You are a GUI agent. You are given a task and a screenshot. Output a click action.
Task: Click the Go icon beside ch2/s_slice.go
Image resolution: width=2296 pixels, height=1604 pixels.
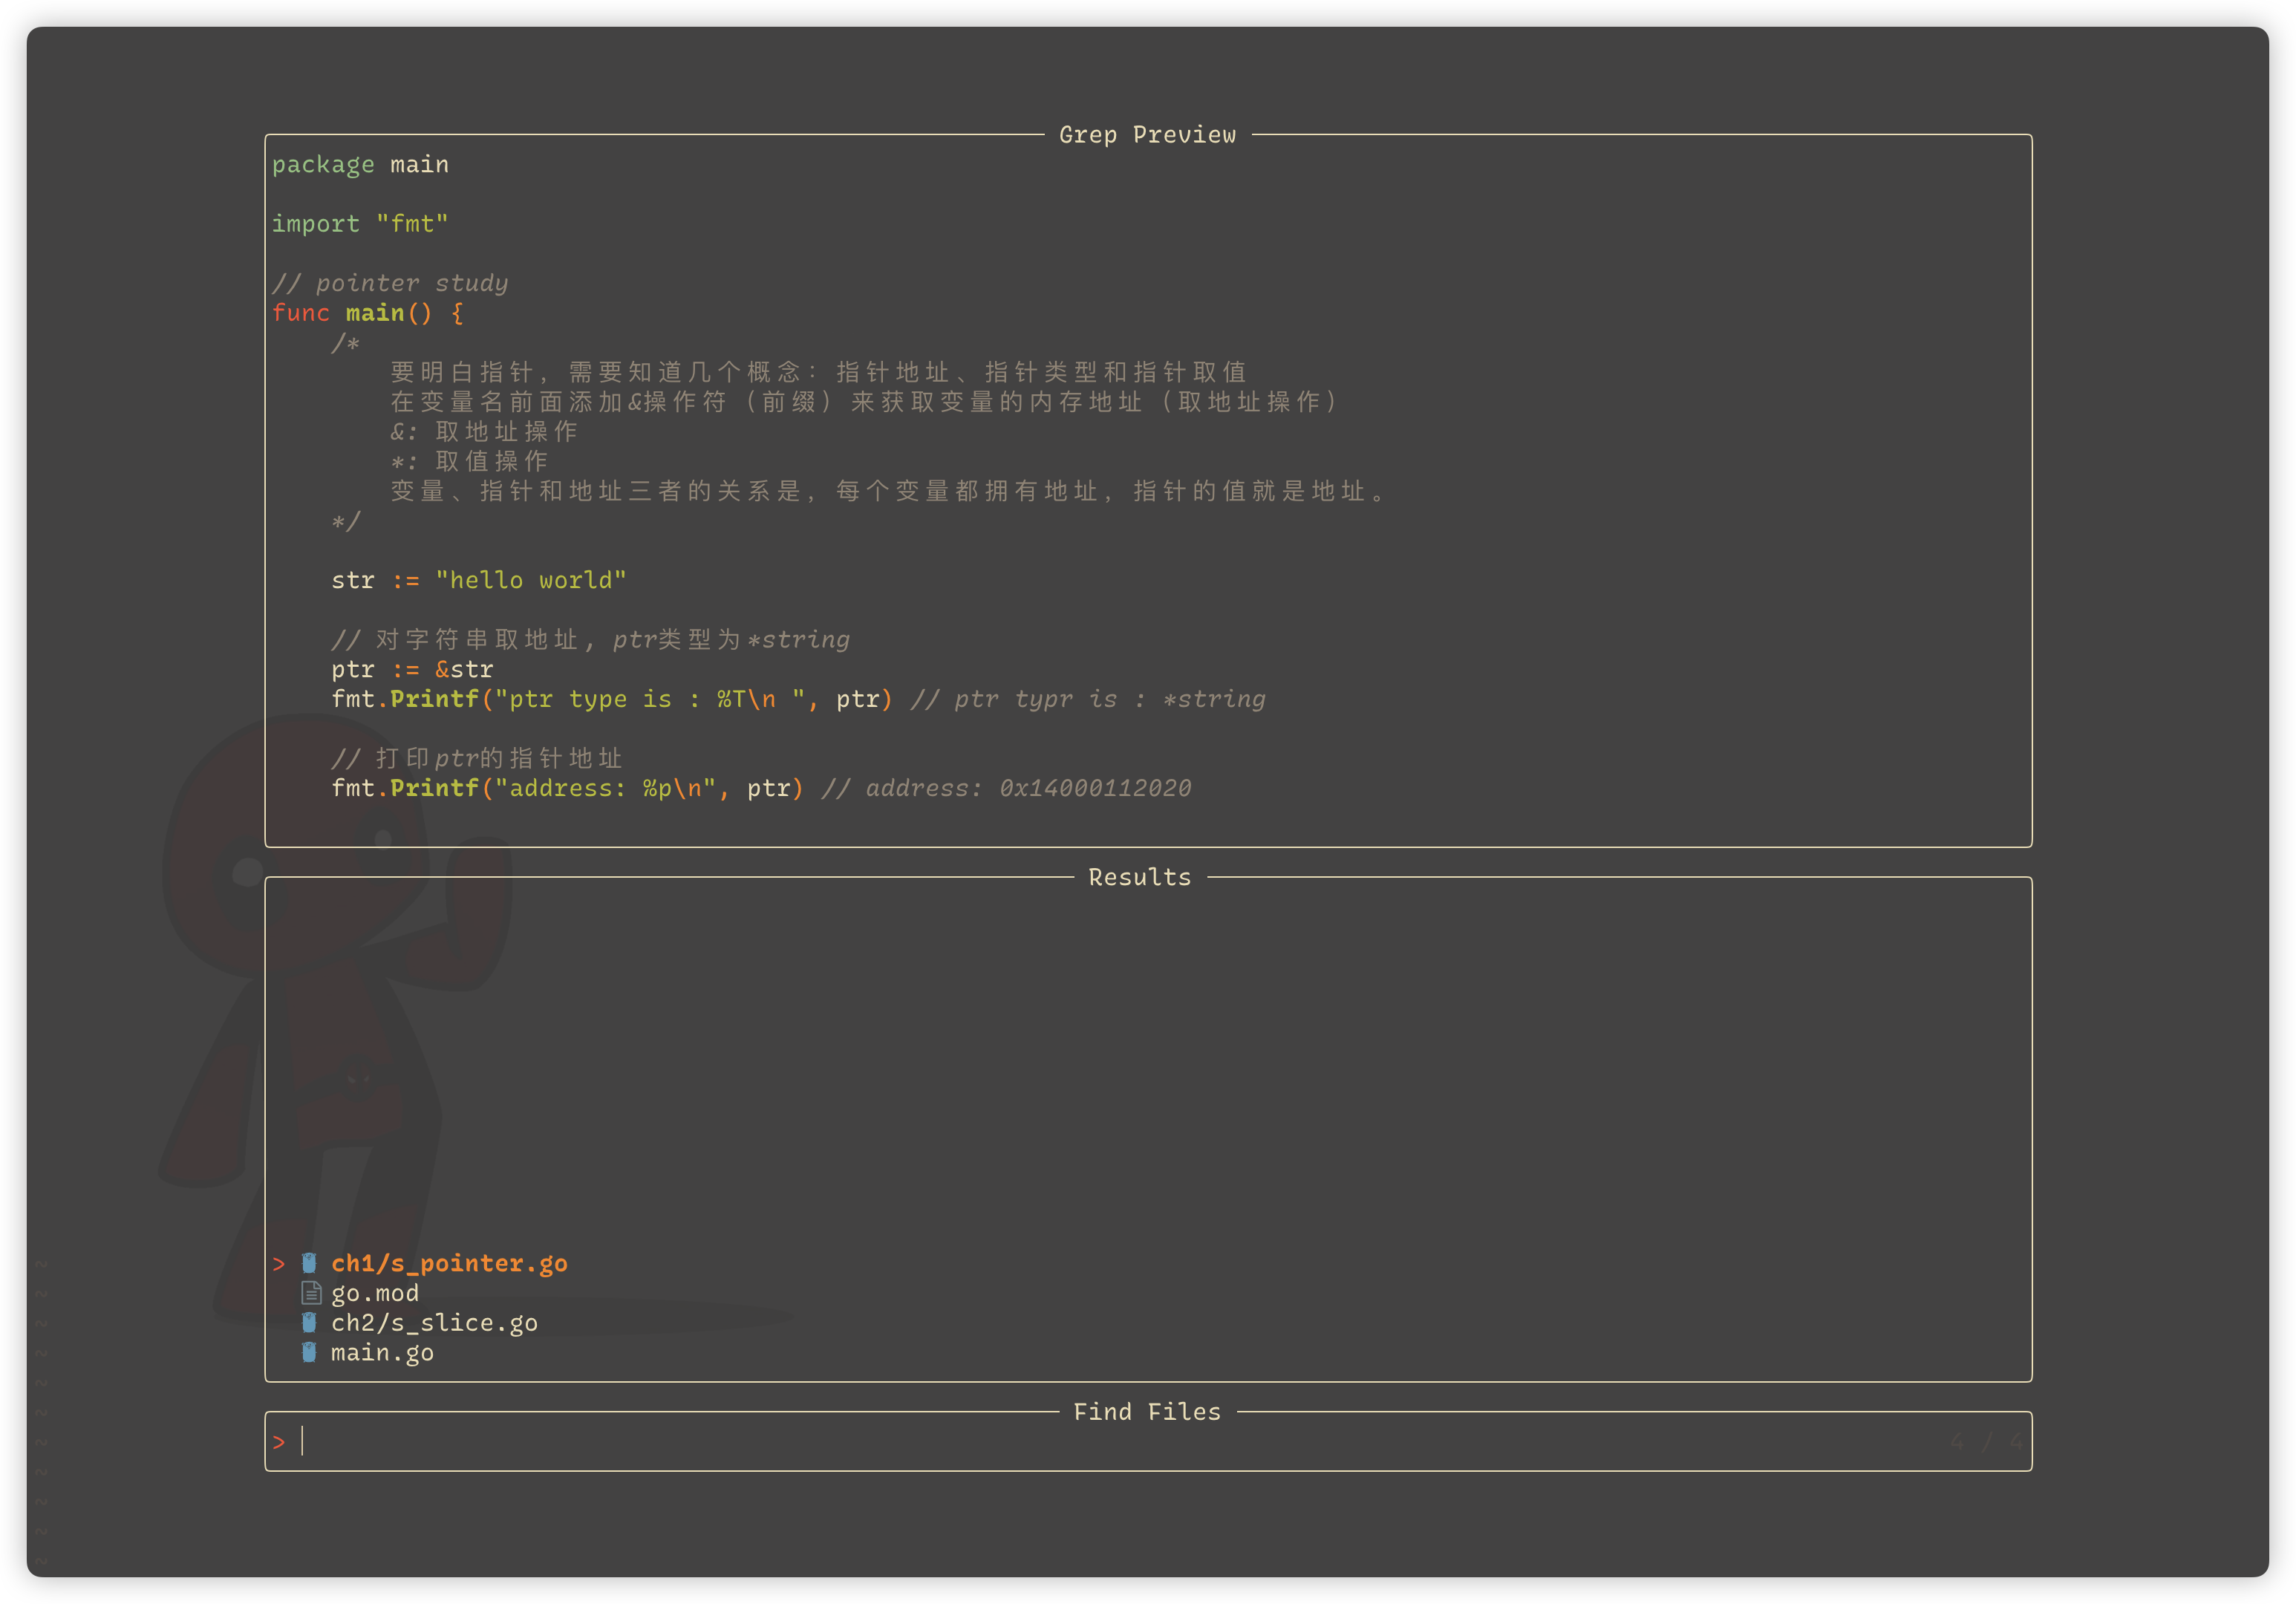point(309,1323)
